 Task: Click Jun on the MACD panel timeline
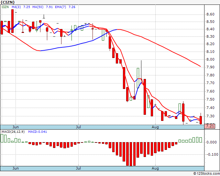pyautogui.click(x=16, y=168)
